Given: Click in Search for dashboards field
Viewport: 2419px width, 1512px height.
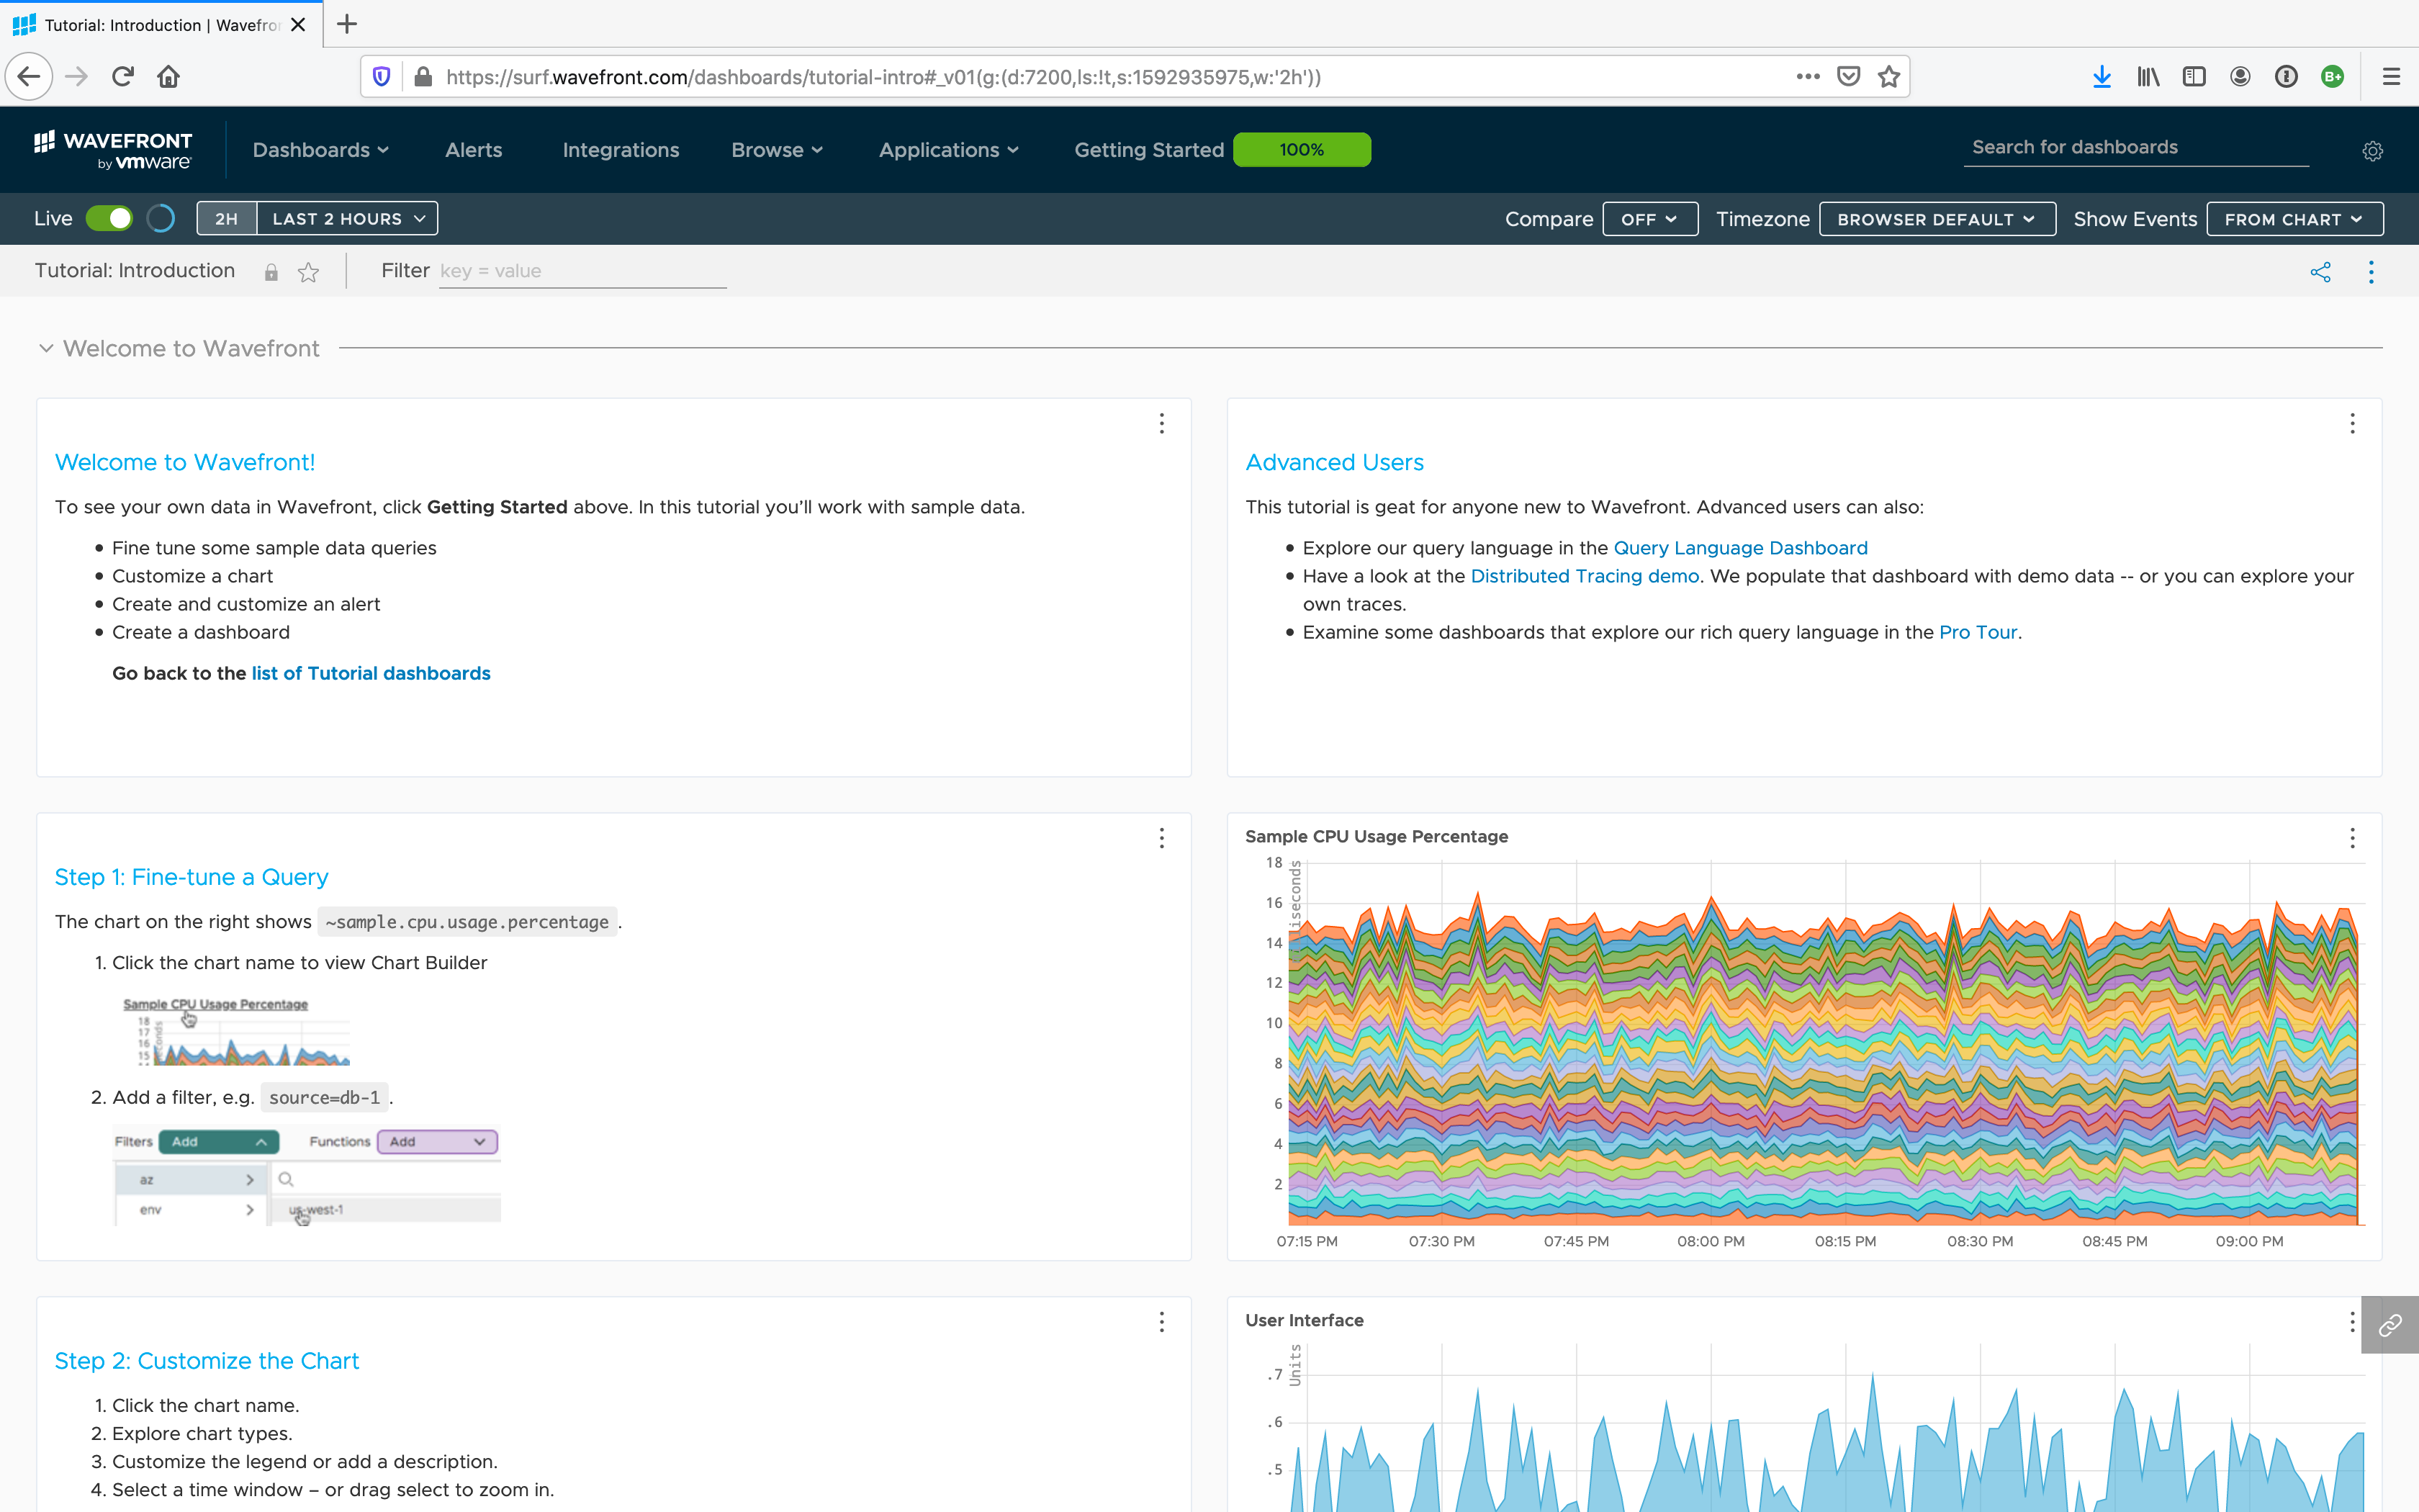Looking at the screenshot, I should [x=2136, y=148].
